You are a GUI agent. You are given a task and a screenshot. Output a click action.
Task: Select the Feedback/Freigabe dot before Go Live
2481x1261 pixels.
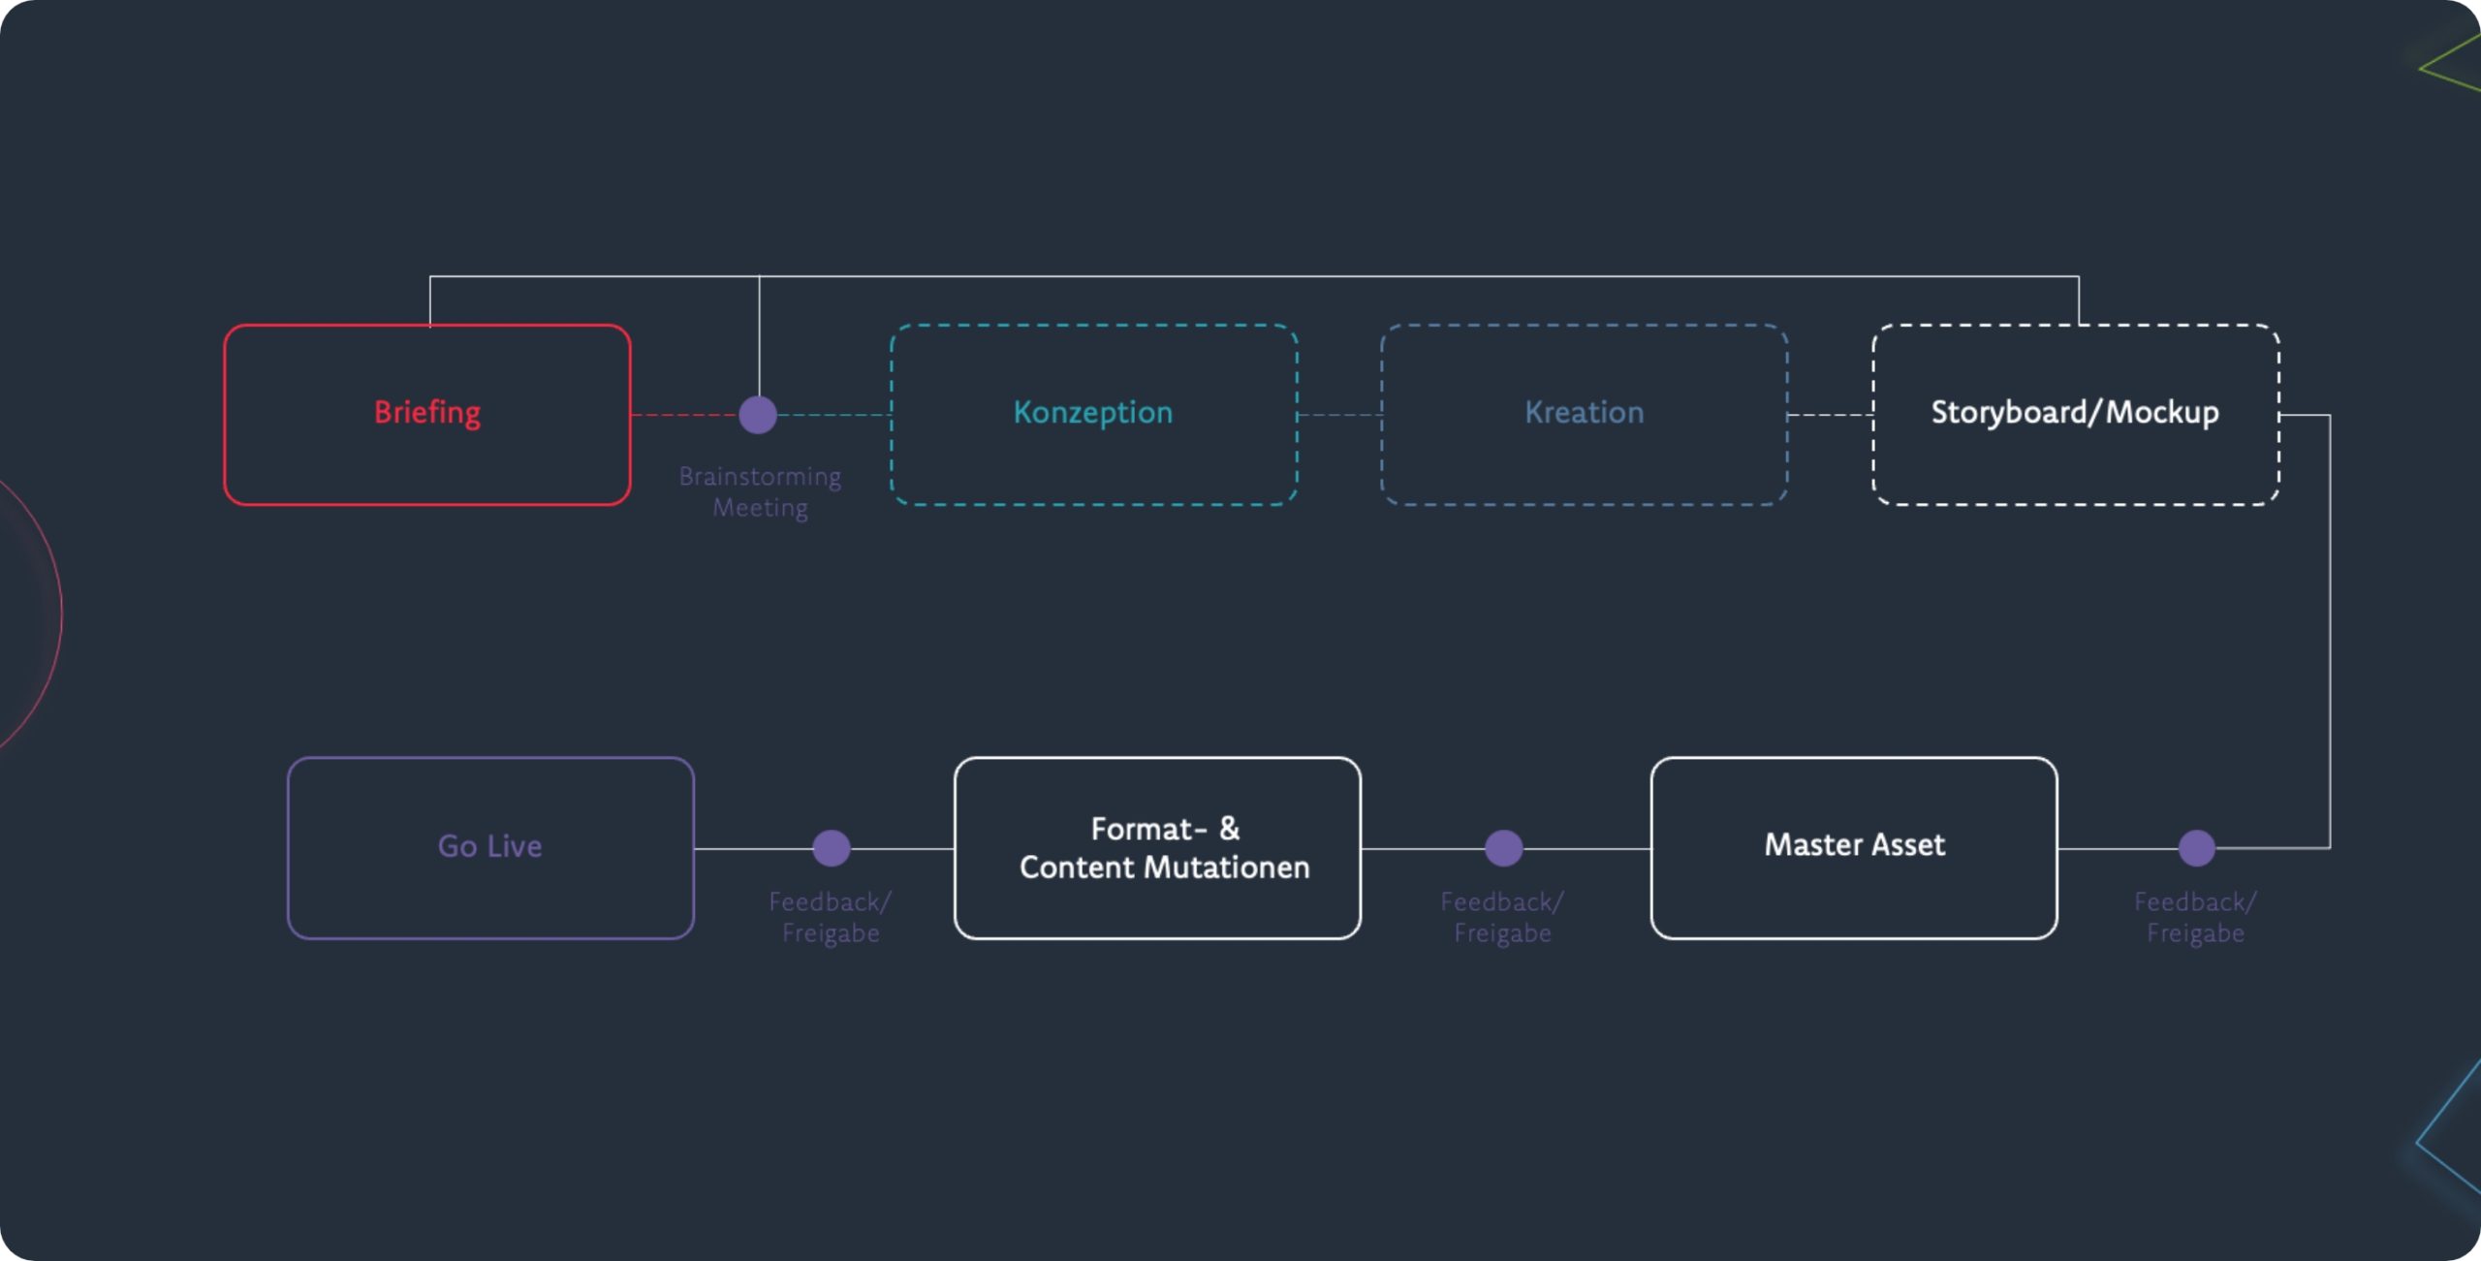[x=831, y=846]
